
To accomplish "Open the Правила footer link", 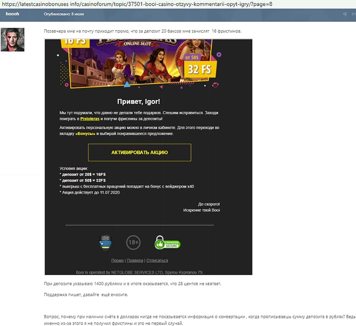I will coord(135,261).
